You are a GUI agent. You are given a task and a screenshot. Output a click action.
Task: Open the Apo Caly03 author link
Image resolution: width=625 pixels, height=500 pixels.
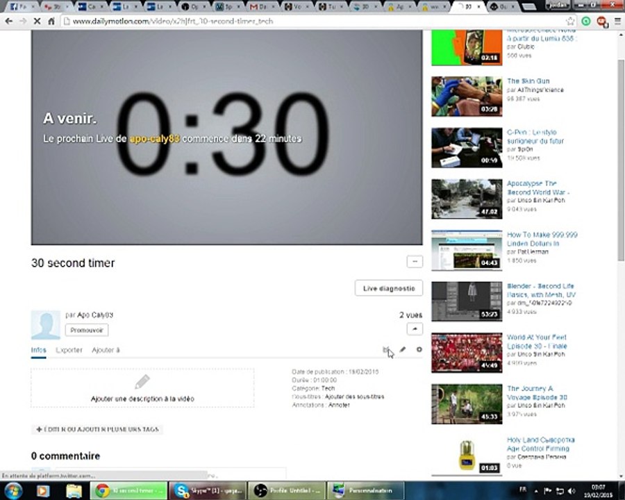tap(95, 315)
